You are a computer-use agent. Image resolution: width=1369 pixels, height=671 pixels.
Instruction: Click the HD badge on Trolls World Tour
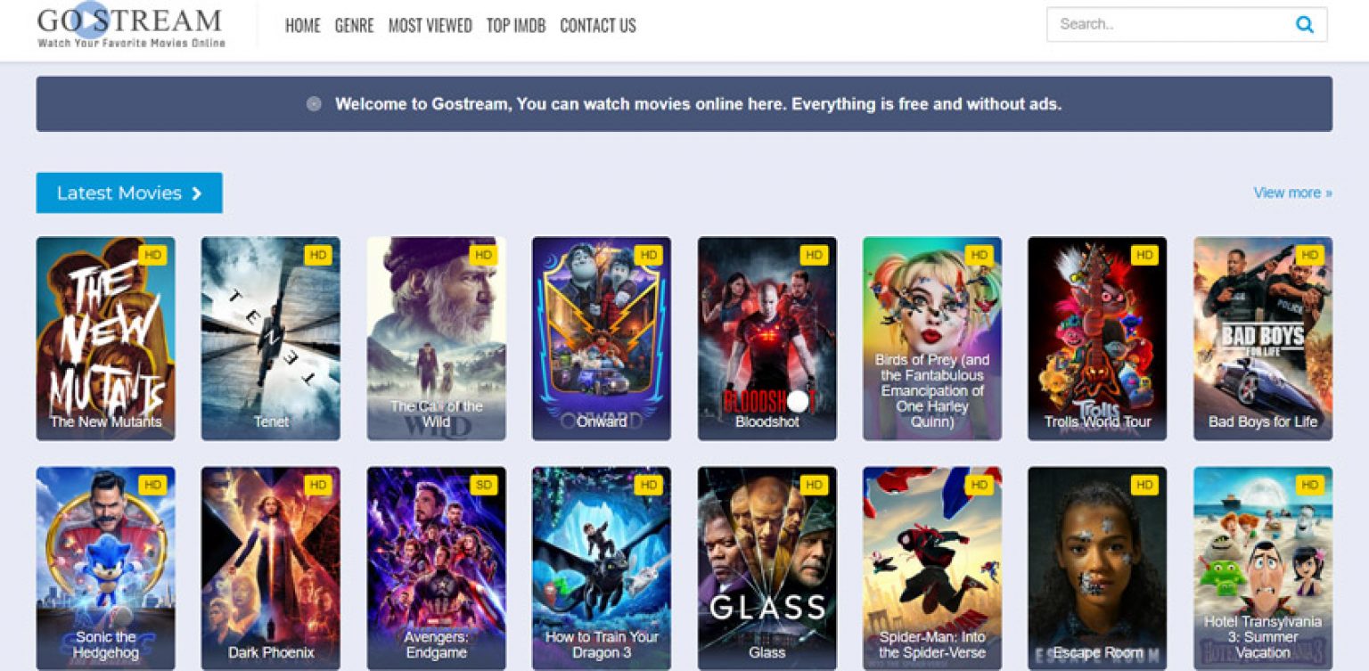tap(1144, 255)
